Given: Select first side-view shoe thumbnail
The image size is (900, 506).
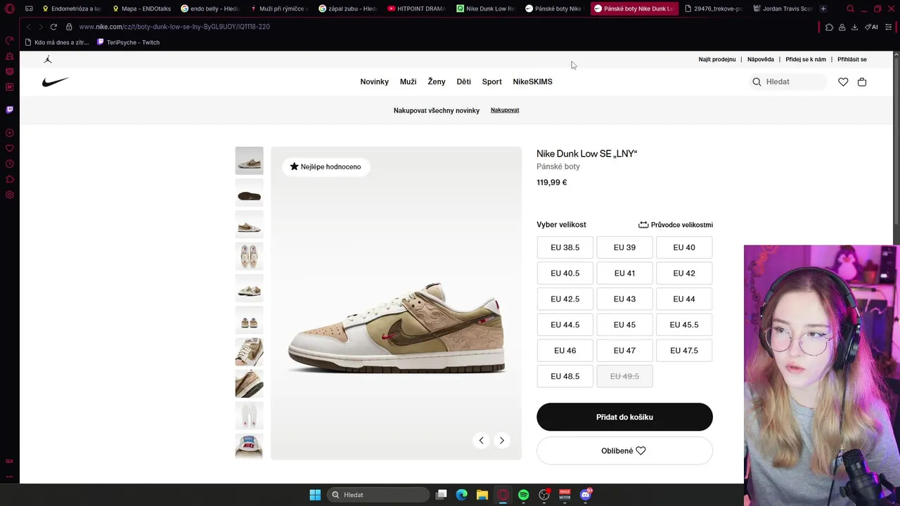Looking at the screenshot, I should coord(249,161).
